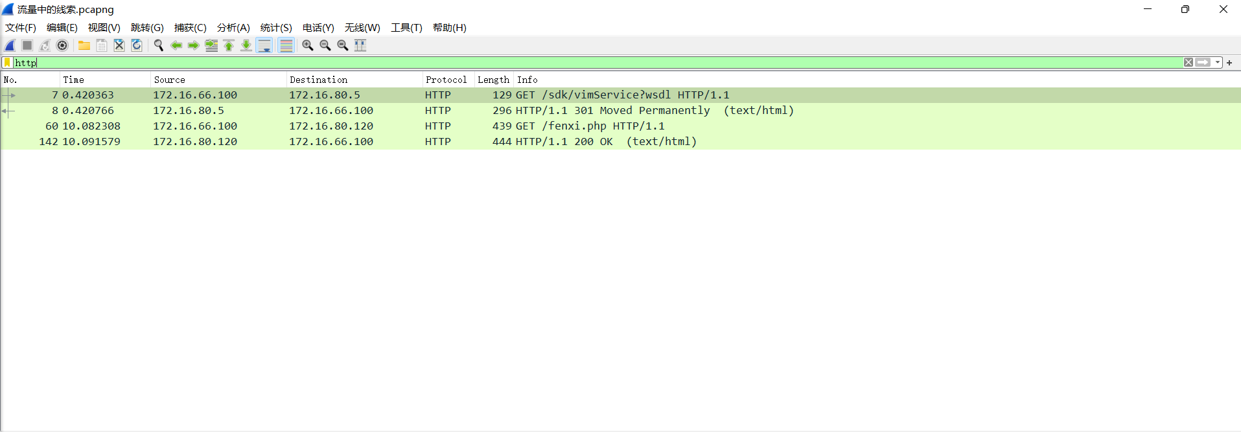The width and height of the screenshot is (1241, 432).
Task: Select packet 60 GET /fenxi.php
Action: coord(620,126)
